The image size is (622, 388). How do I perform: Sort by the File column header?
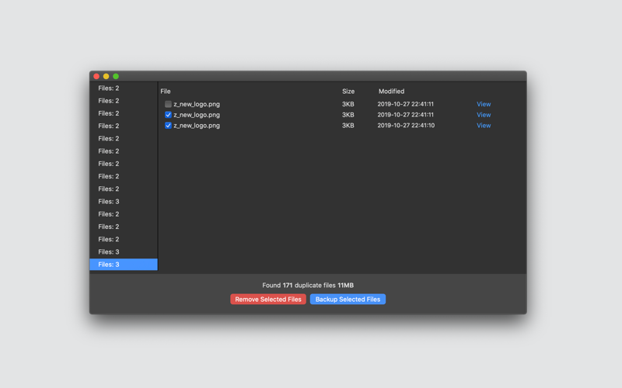(x=166, y=92)
